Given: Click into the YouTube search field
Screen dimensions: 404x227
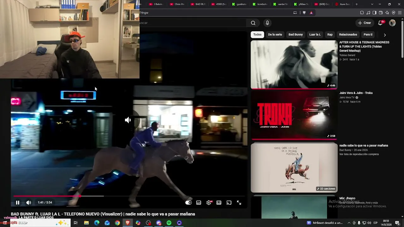Looking at the screenshot, I should click(x=193, y=23).
